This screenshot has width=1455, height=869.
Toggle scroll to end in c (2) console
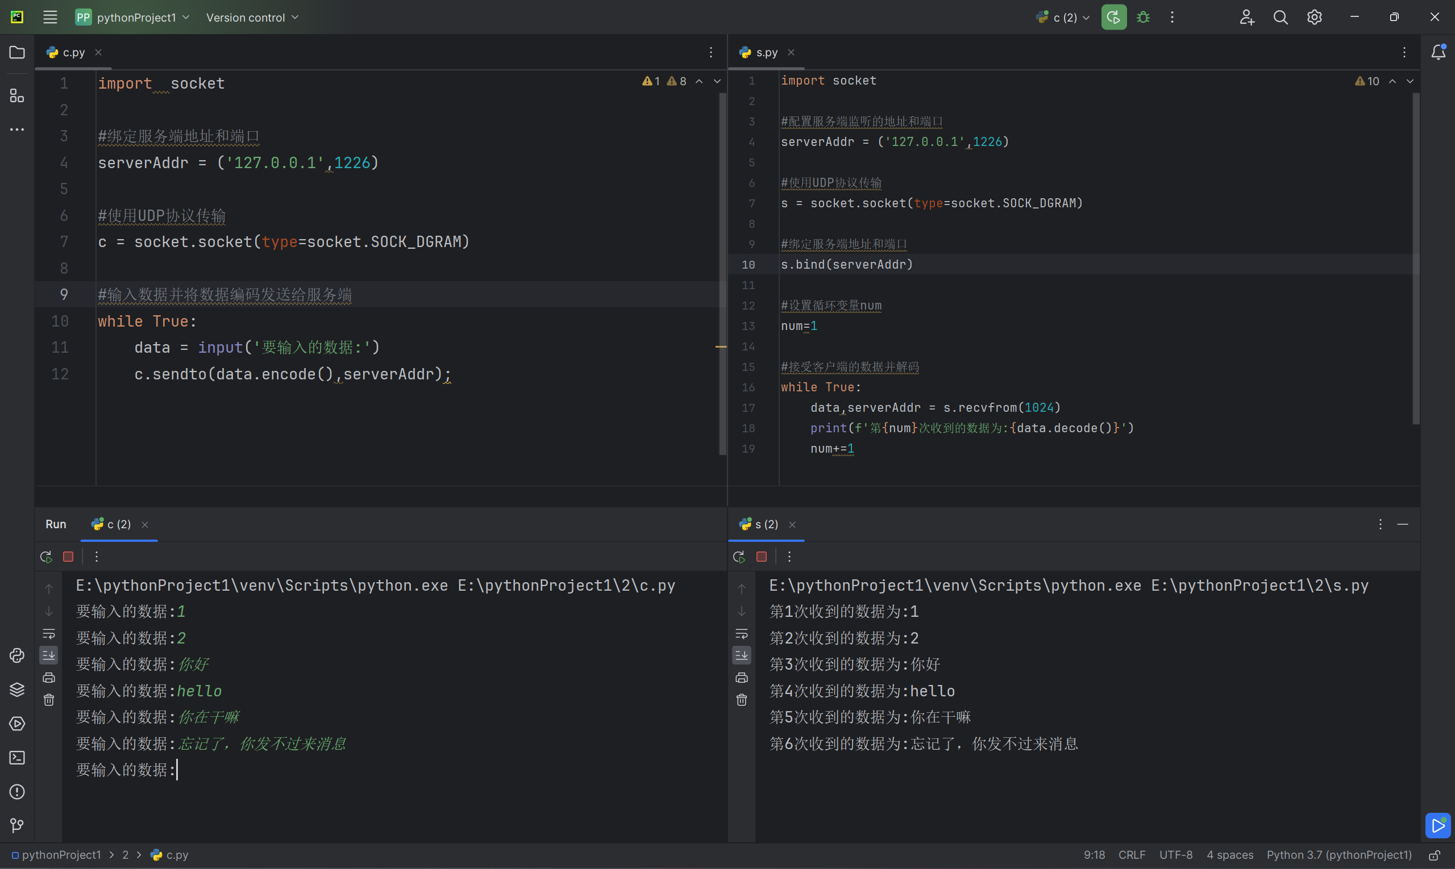(x=49, y=655)
